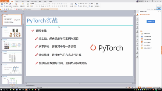Toggle Italic formatting
The height and width of the screenshot is (91, 162).
[x=38, y=6]
